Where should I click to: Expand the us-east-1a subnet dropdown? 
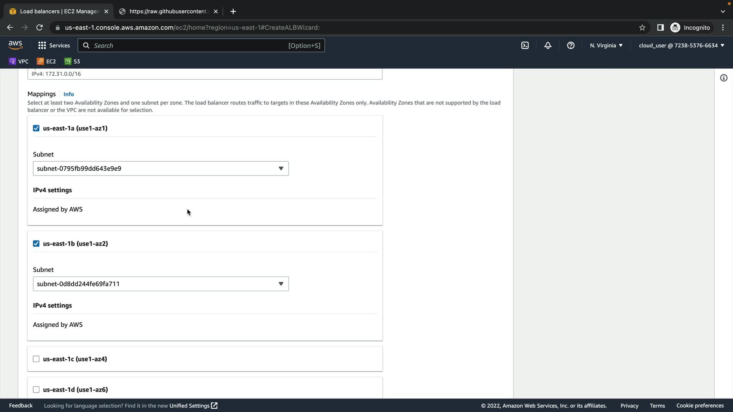tap(161, 169)
